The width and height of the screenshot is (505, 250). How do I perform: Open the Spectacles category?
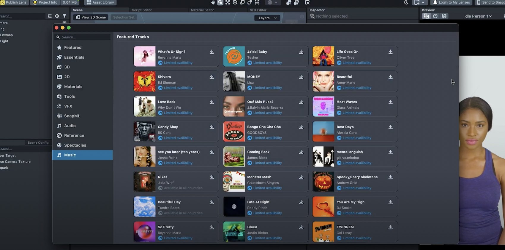[83, 145]
